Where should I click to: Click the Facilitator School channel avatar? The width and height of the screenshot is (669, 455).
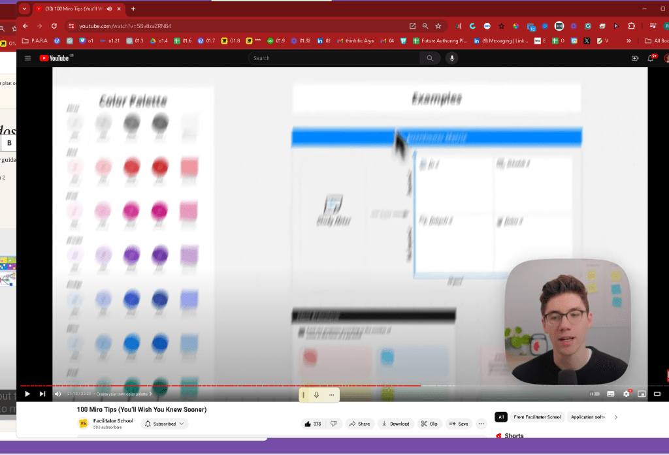click(x=83, y=424)
